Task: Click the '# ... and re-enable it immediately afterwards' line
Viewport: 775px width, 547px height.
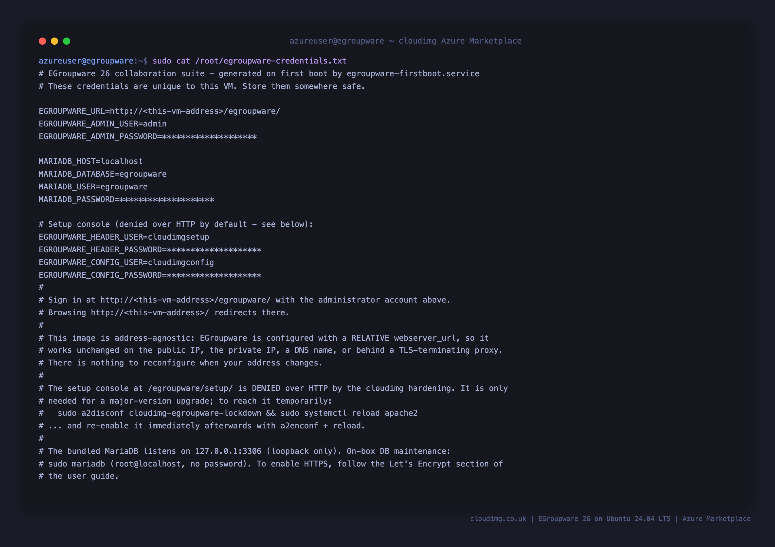Action: click(x=202, y=426)
